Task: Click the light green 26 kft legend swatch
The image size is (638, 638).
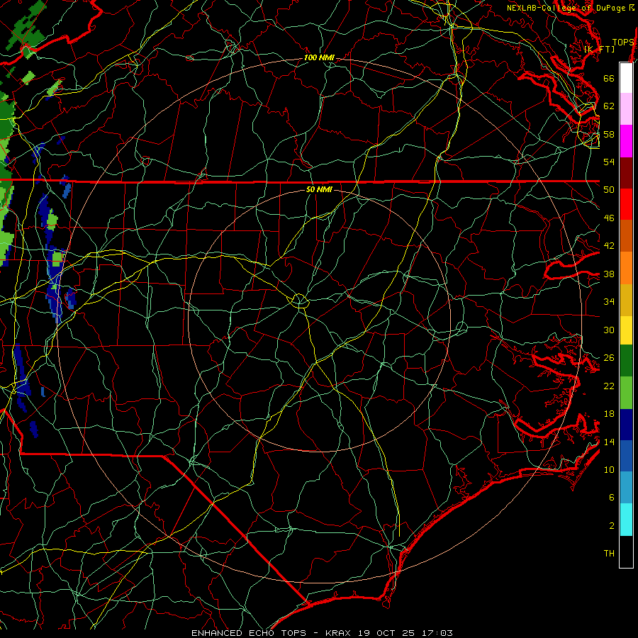Action: 626,393
